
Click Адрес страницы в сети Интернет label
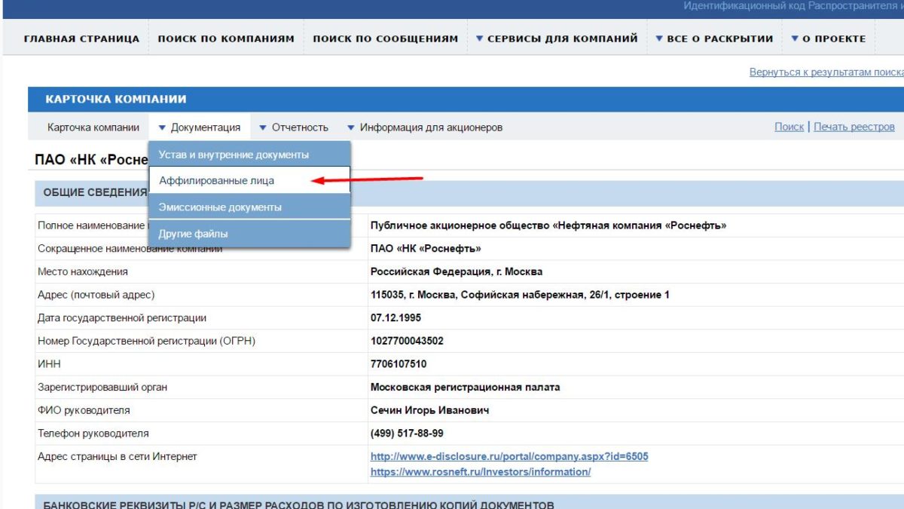(118, 456)
